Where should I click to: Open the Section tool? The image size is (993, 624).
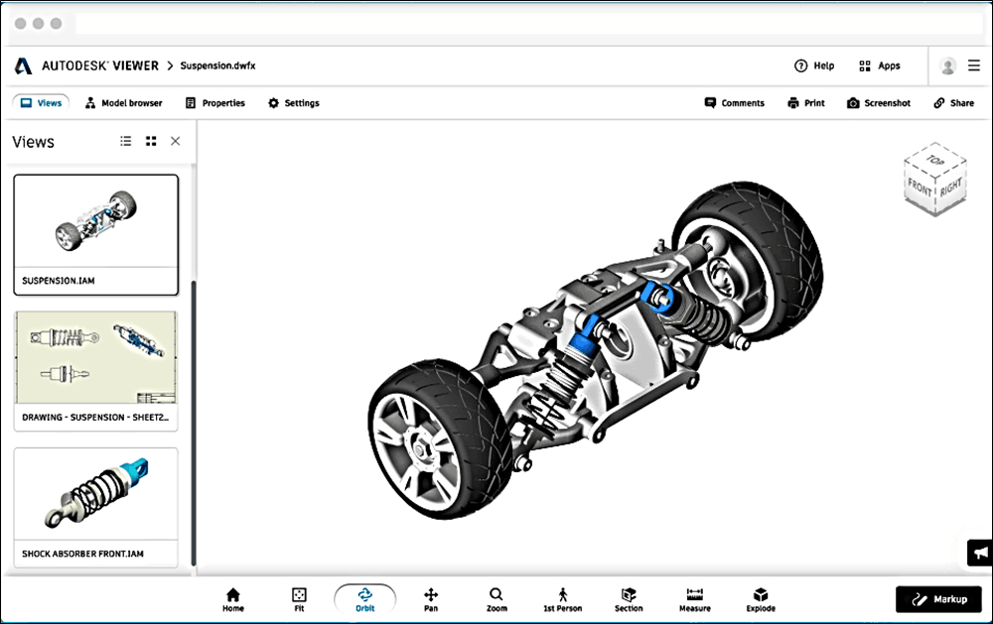tap(629, 599)
